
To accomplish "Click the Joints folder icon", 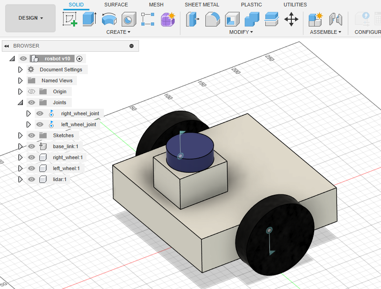I will 43,102.
